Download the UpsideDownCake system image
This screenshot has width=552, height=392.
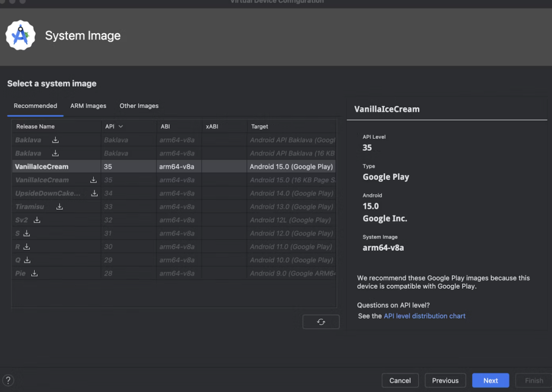click(x=94, y=193)
